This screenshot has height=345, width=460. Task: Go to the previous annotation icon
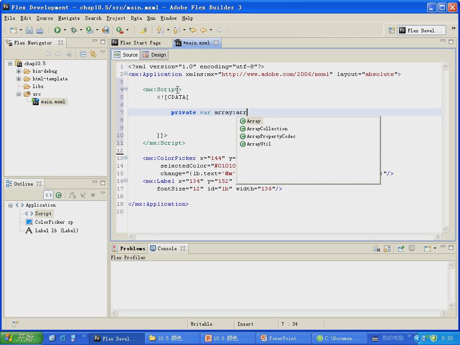(x=176, y=30)
